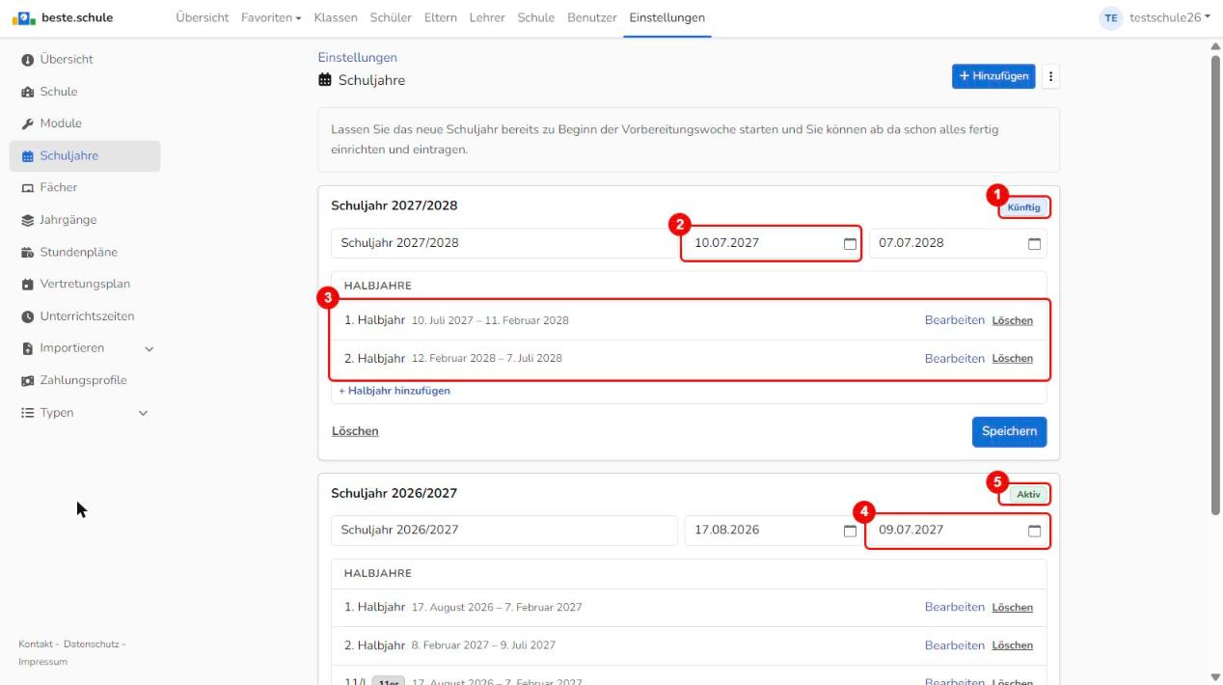Click the Schuljahr 2026/2027 name input field

(x=504, y=531)
